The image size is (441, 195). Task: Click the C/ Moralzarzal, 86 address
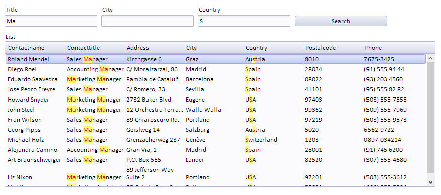pyautogui.click(x=152, y=69)
